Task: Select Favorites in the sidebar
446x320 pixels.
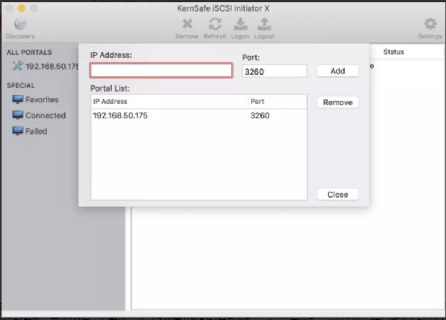Action: pos(42,99)
